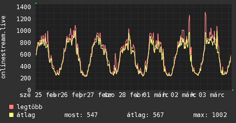
Task: Click the 'most: 547' value
Action: 81,115
